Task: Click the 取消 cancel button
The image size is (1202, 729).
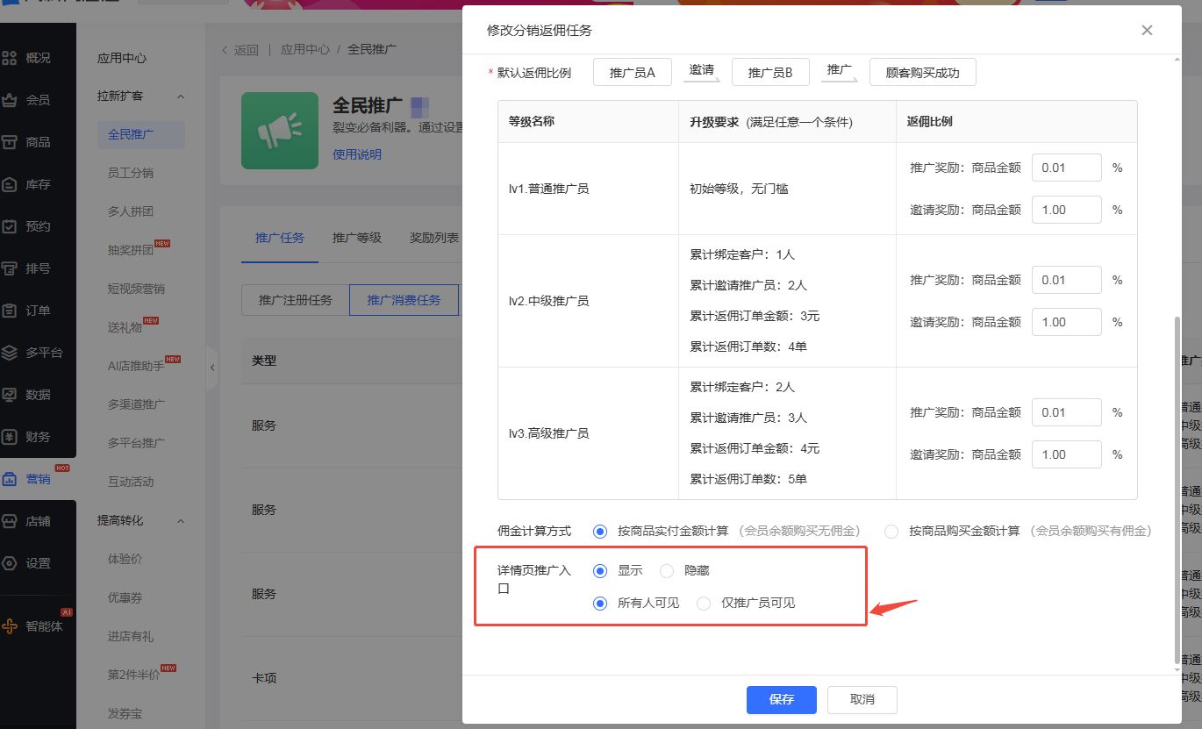Action: click(862, 700)
